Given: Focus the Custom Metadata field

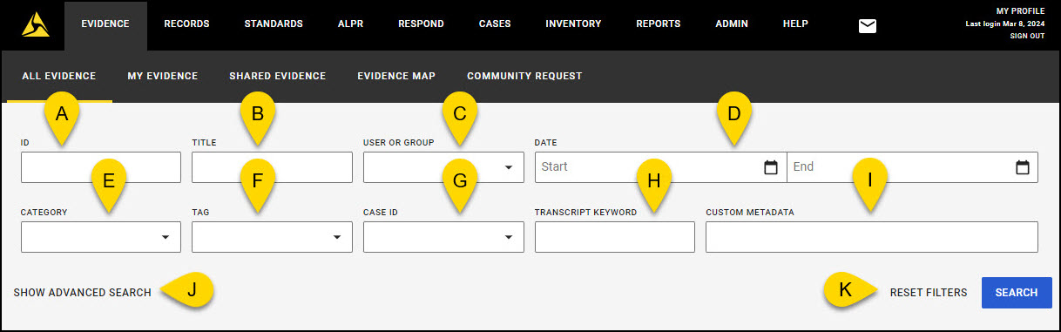Looking at the screenshot, I should [x=872, y=237].
